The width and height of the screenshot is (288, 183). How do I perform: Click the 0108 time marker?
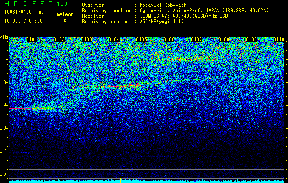(224, 39)
